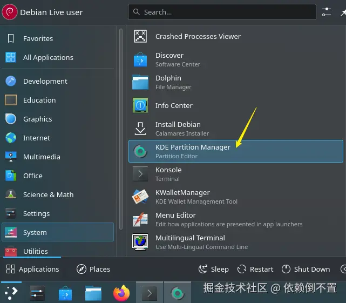Open the Settings category
Image resolution: width=346 pixels, height=303 pixels.
58,213
